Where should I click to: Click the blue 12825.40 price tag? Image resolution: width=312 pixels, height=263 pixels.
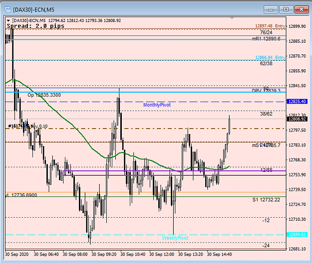[x=297, y=102]
